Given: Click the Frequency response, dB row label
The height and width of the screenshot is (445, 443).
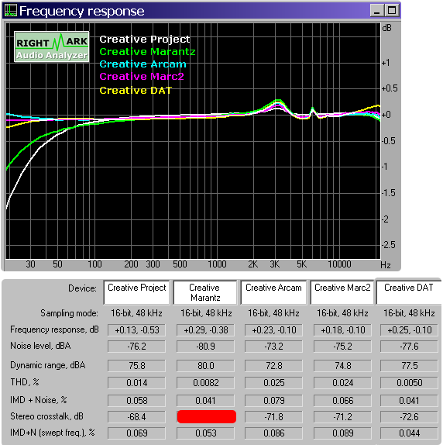Looking at the screenshot, I should click(x=54, y=329).
